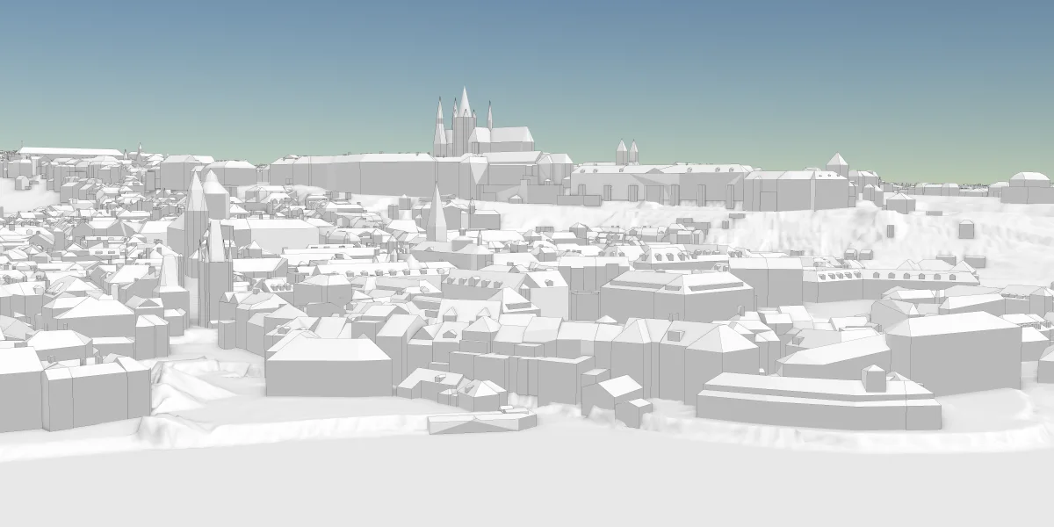Click the small cube atop the tiered building
Image resolution: width=1054 pixels, height=527 pixels.
(x=873, y=378)
